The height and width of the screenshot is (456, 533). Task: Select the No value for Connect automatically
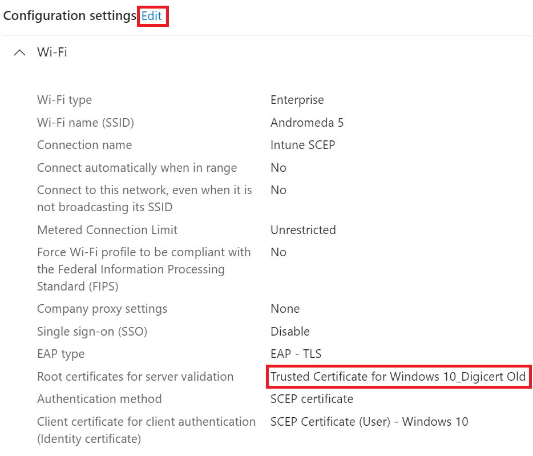click(x=278, y=168)
